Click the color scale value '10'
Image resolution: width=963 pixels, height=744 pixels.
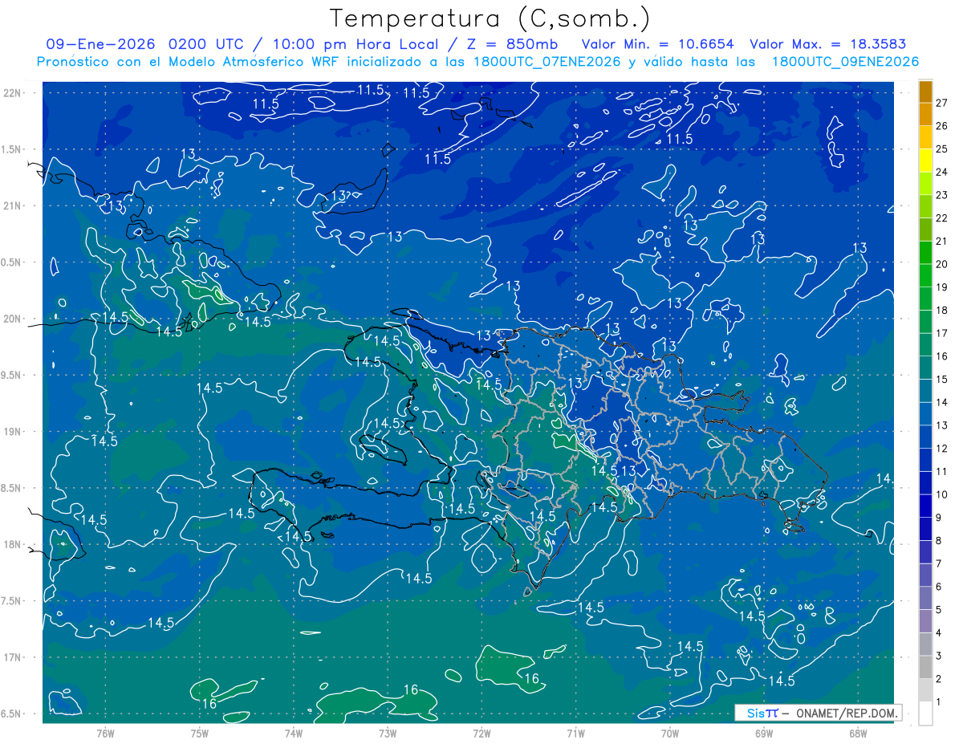pyautogui.click(x=943, y=494)
